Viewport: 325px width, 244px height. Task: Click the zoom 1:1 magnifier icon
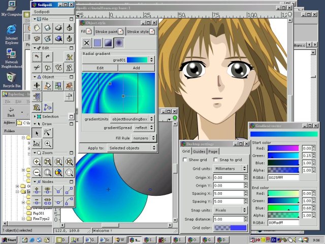58,162
